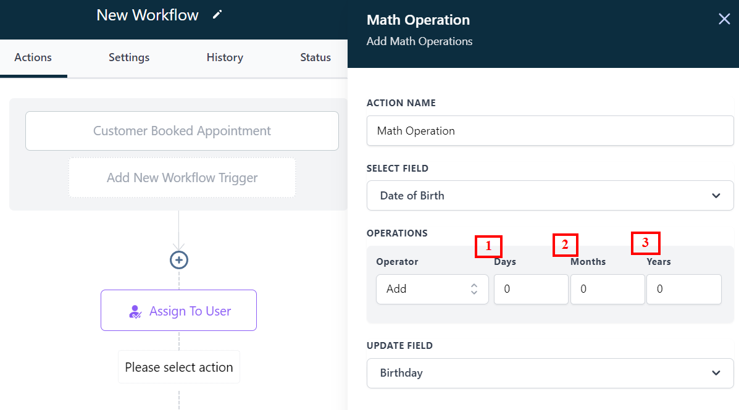Click the Days input field
Viewport: 739px width, 410px height.
coord(531,289)
